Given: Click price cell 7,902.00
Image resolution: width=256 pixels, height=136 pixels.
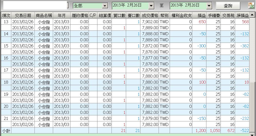Looking at the screenshot, I should pyautogui.click(x=150, y=22).
